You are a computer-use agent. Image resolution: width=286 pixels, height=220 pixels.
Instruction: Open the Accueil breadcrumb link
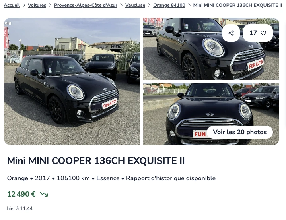click(12, 5)
